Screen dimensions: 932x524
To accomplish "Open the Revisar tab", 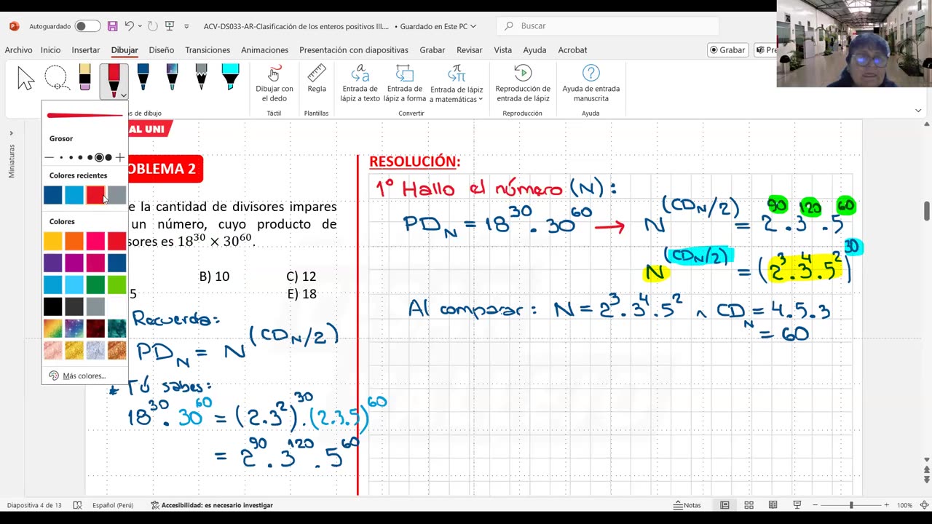I will (469, 50).
